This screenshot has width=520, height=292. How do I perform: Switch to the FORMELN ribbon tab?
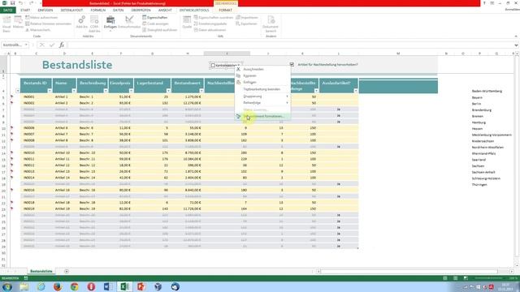(x=98, y=10)
